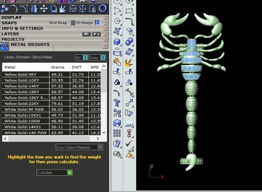Toggle the O-Snaps switch

pos(98,23)
